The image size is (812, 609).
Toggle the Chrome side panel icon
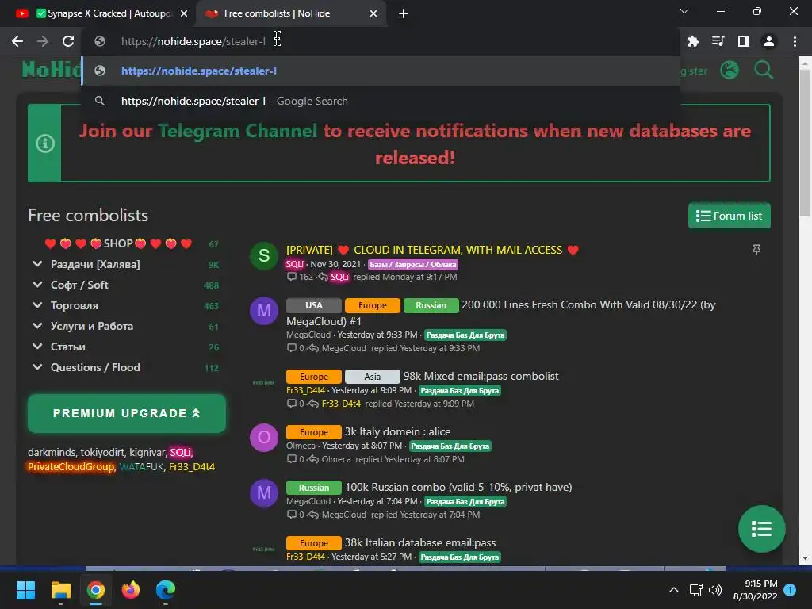click(744, 41)
